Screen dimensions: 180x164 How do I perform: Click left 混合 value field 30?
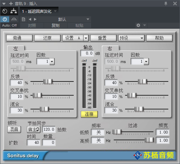[17, 110]
